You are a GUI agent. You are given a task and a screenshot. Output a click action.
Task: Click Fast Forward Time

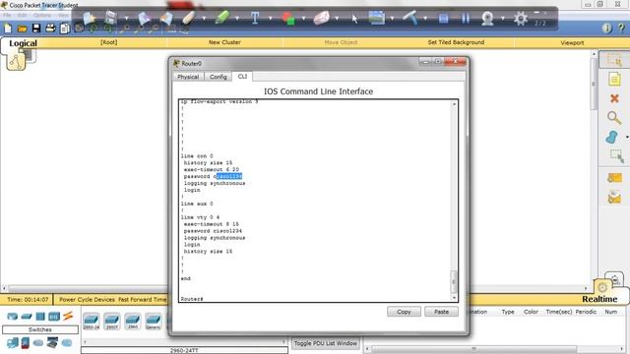(142, 299)
